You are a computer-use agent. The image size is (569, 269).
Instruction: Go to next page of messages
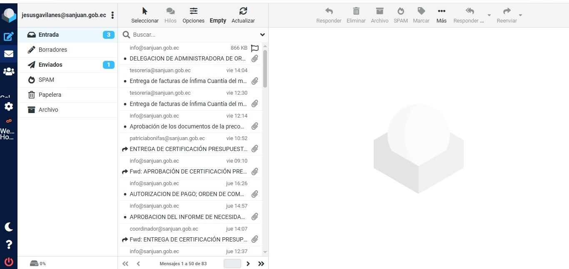click(x=248, y=264)
